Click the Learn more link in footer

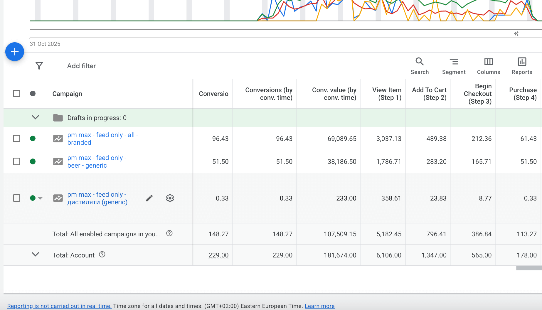pos(319,306)
